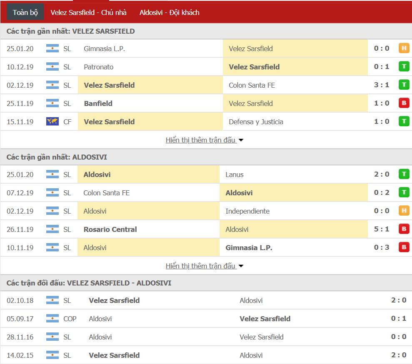Select the Toàn bộ tab
412x364 pixels.
[25, 12]
